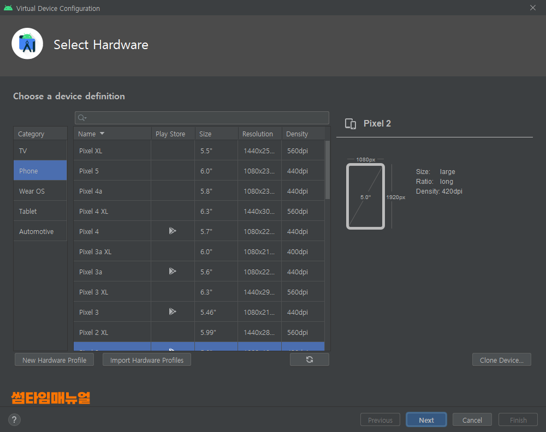
Task: Click the refresh icon button below the device table
Action: click(309, 359)
